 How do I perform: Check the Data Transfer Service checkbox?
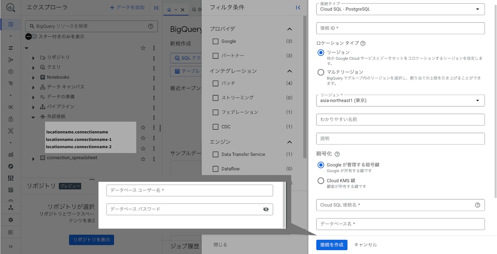click(x=215, y=154)
